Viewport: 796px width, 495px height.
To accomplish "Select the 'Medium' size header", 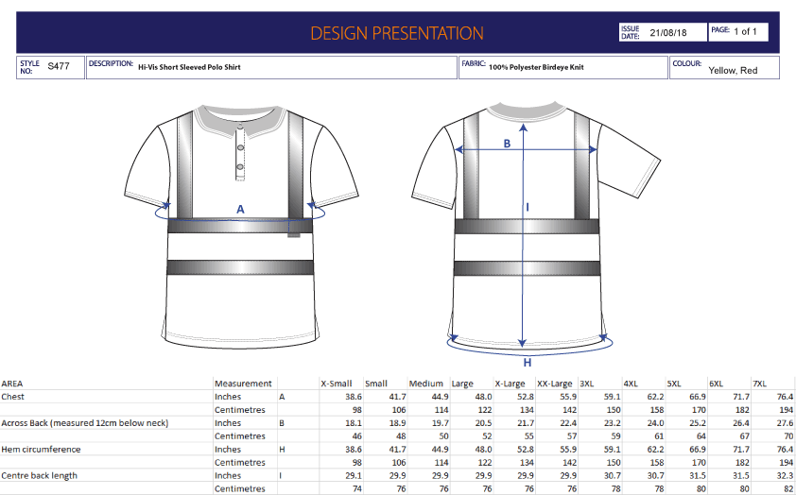I will 426,384.
